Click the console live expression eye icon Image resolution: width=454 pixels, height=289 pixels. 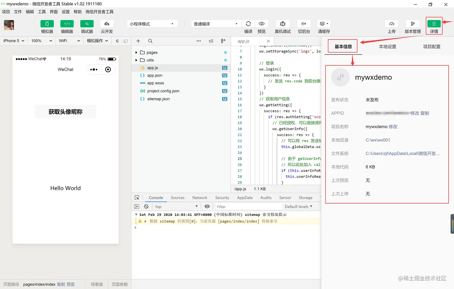pyautogui.click(x=207, y=207)
